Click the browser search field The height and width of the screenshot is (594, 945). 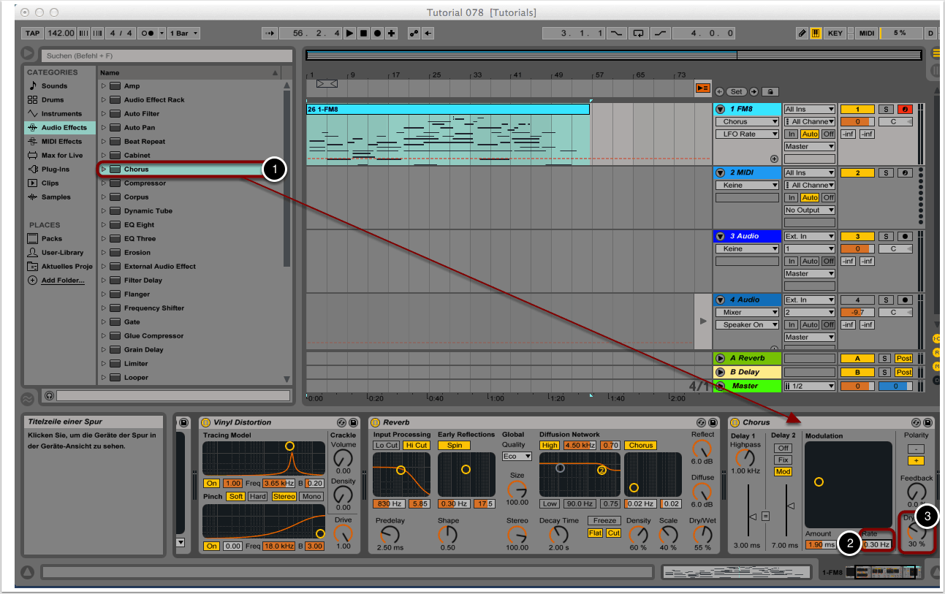point(167,56)
